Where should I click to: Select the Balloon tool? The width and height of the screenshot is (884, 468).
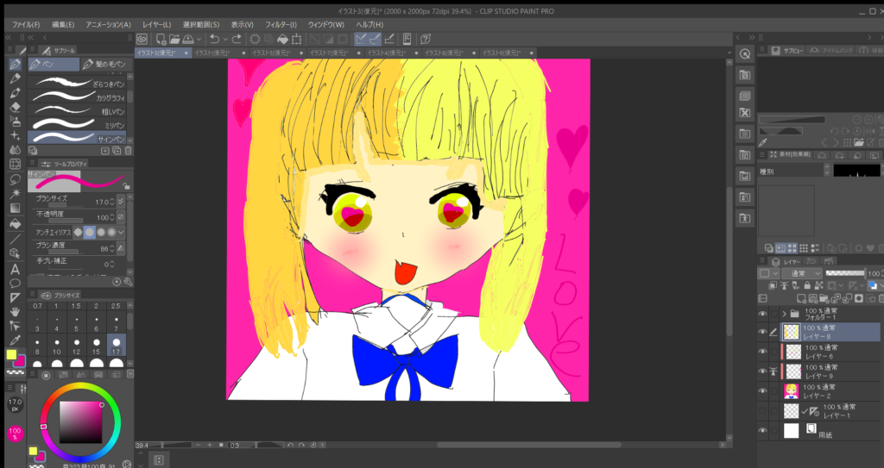pyautogui.click(x=16, y=284)
